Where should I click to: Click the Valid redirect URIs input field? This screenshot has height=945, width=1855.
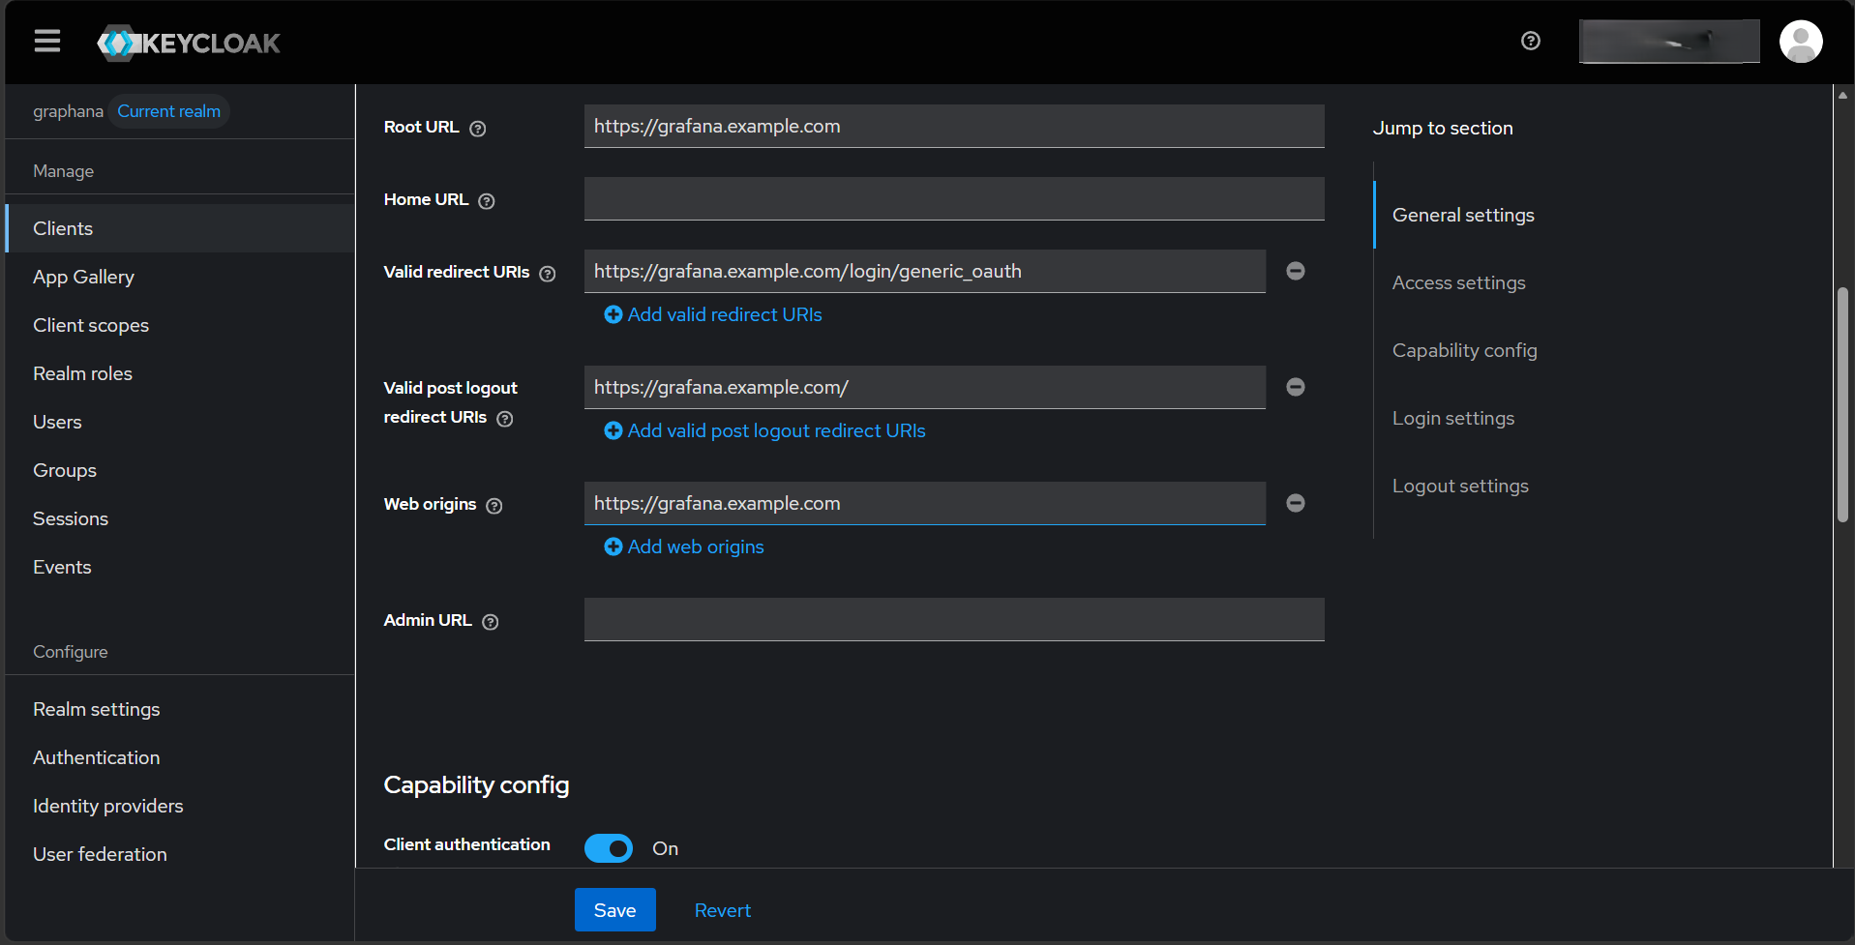pos(925,271)
